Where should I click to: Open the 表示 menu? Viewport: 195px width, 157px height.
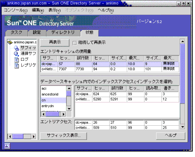click(54, 10)
